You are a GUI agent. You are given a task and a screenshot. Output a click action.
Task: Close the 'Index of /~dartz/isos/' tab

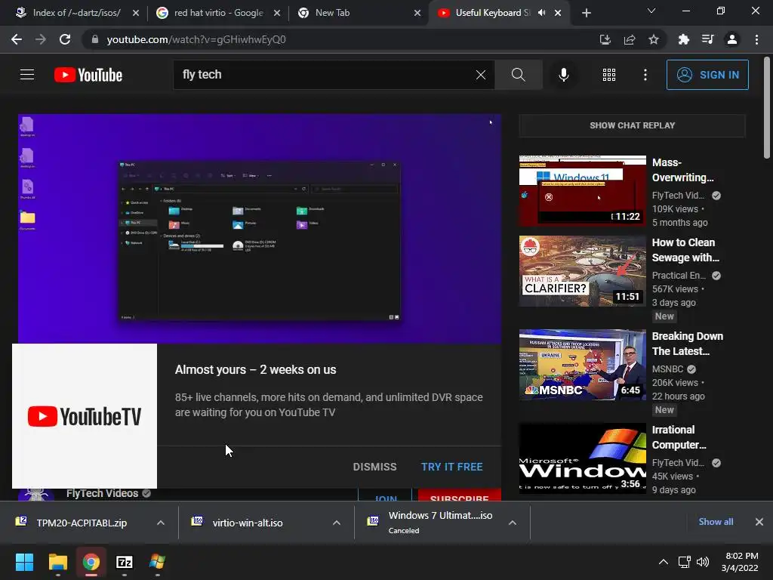[136, 13]
